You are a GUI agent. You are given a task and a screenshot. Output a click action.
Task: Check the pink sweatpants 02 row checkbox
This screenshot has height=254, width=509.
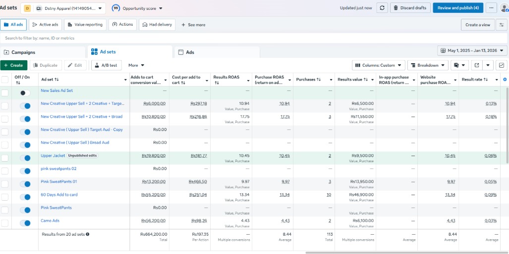point(5,171)
